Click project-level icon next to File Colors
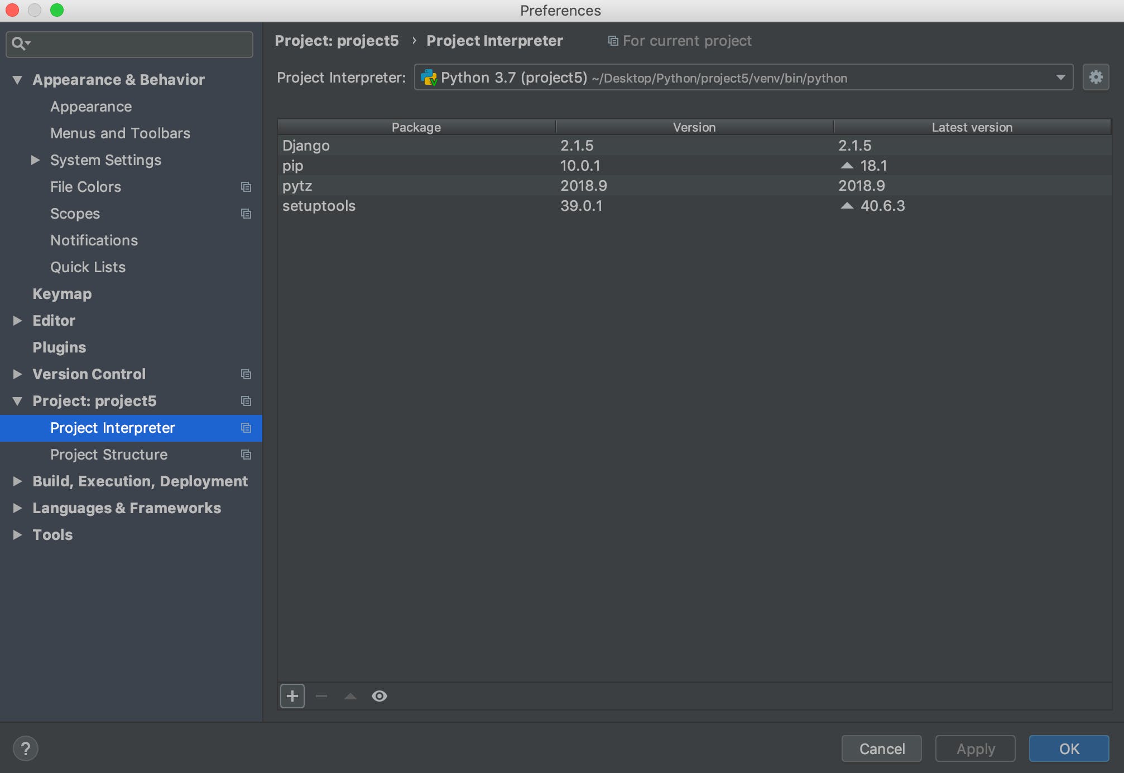Screen dimensions: 1124x773 246,187
